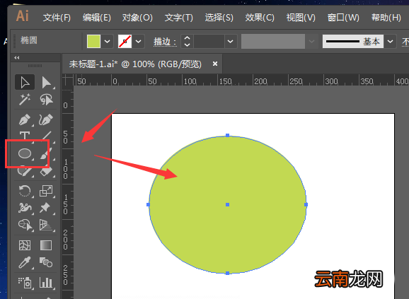
Task: Select the Perspective Grid tool
Action: [46, 225]
